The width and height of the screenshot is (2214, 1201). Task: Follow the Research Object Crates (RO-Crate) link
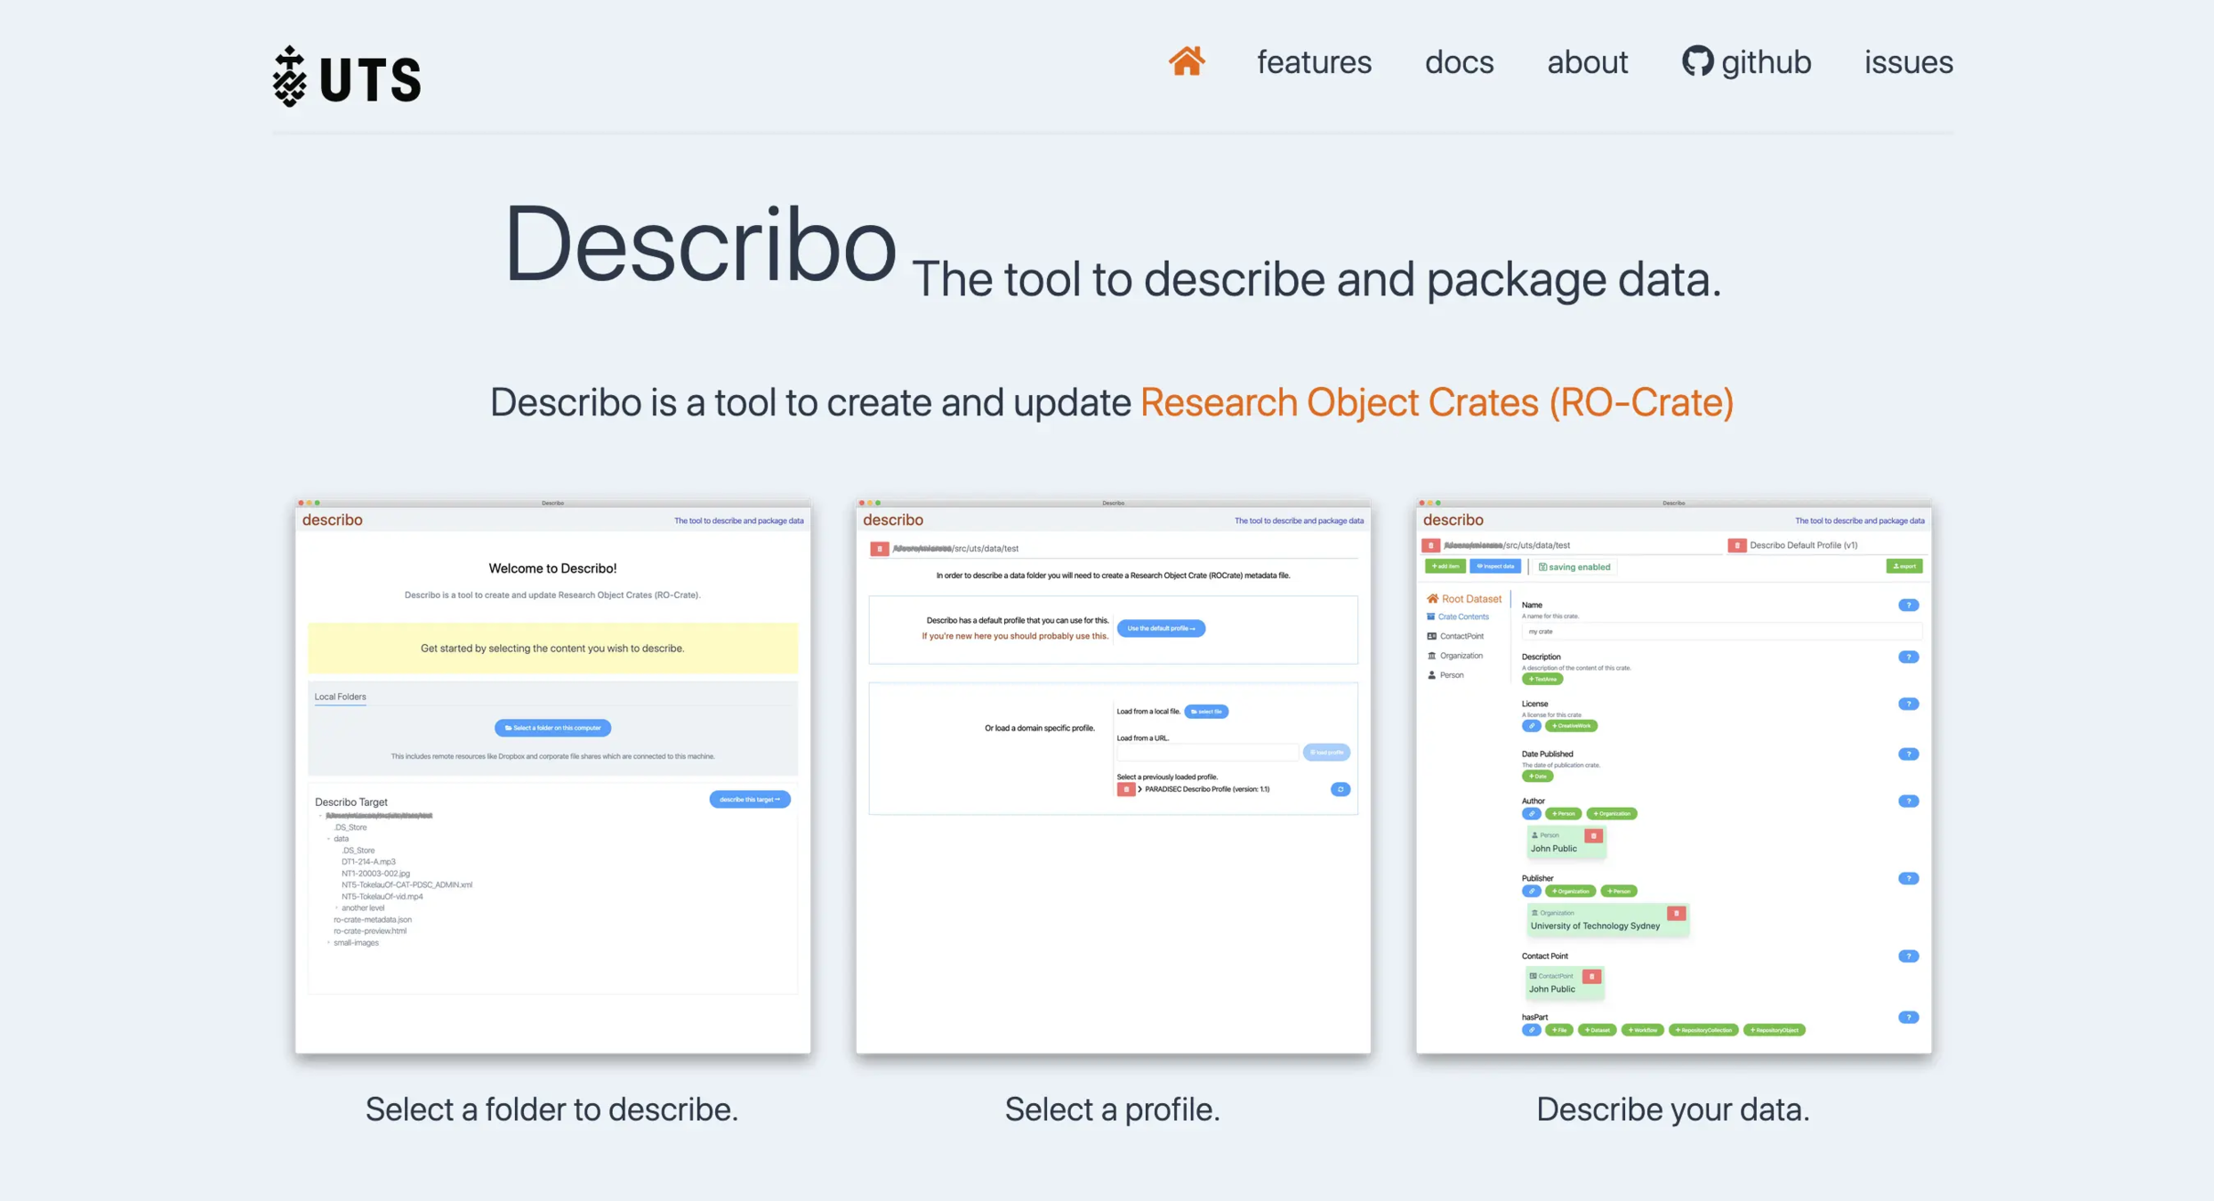1437,402
